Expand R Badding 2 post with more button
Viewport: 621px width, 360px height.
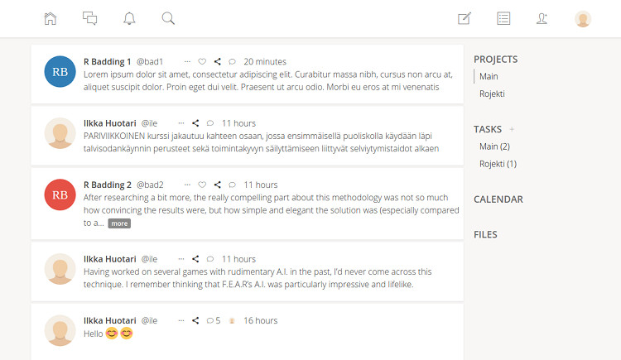coord(120,223)
